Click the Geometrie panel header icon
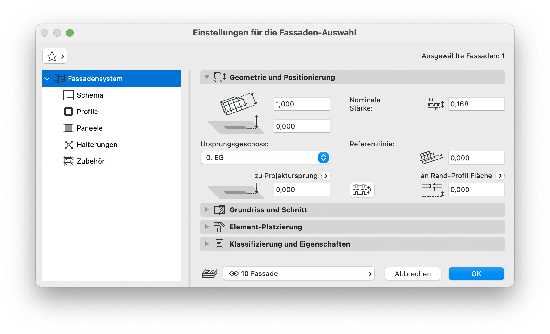Image resolution: width=550 pixels, height=334 pixels. (220, 77)
